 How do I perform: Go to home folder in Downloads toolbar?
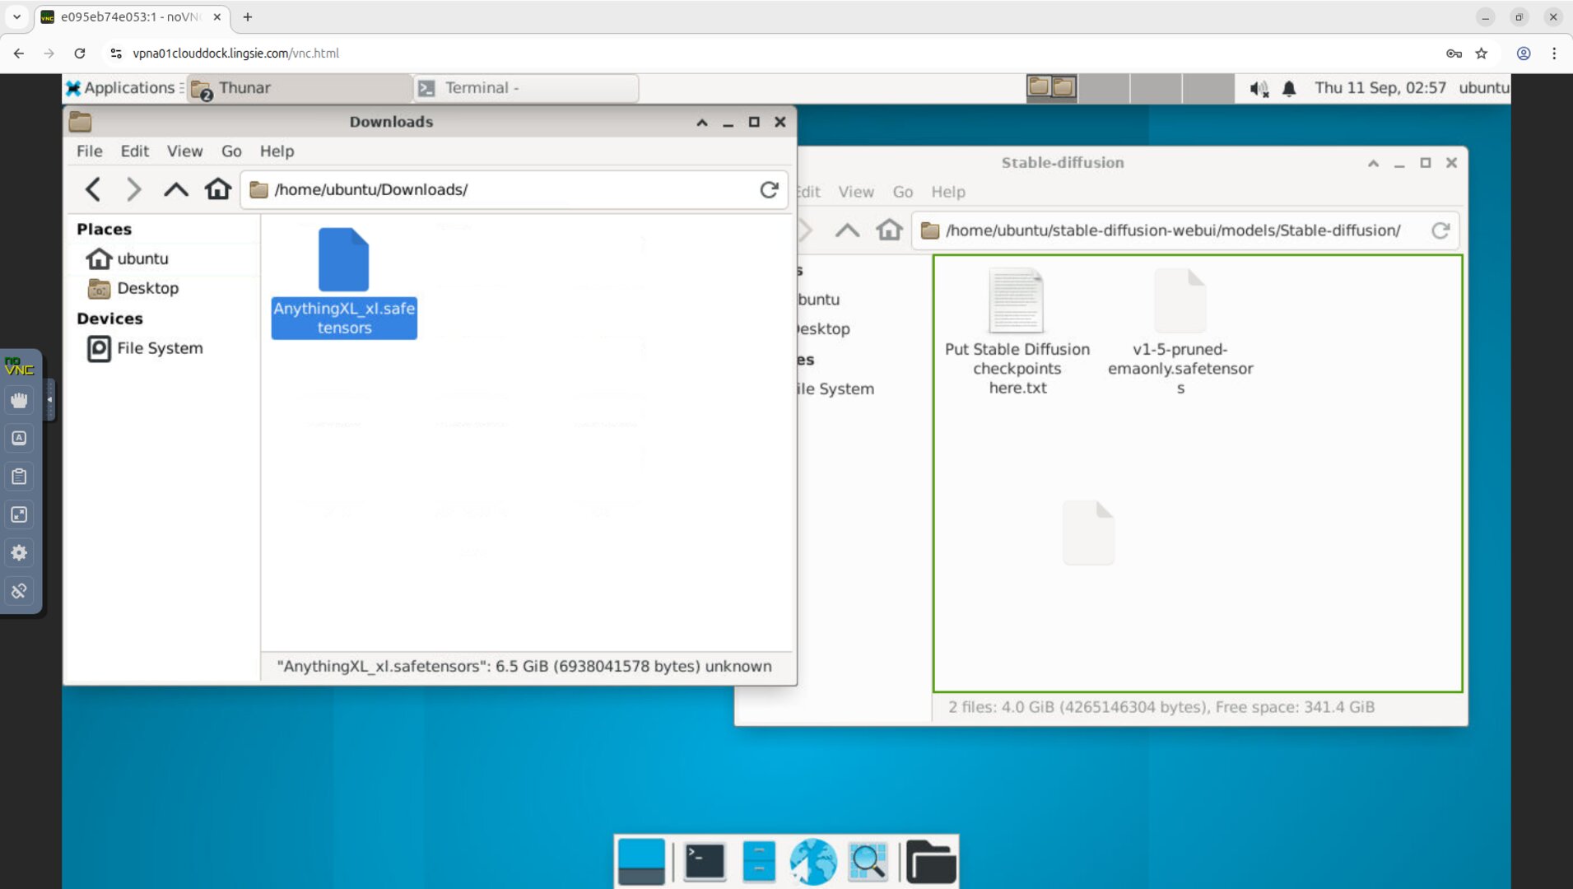click(218, 189)
